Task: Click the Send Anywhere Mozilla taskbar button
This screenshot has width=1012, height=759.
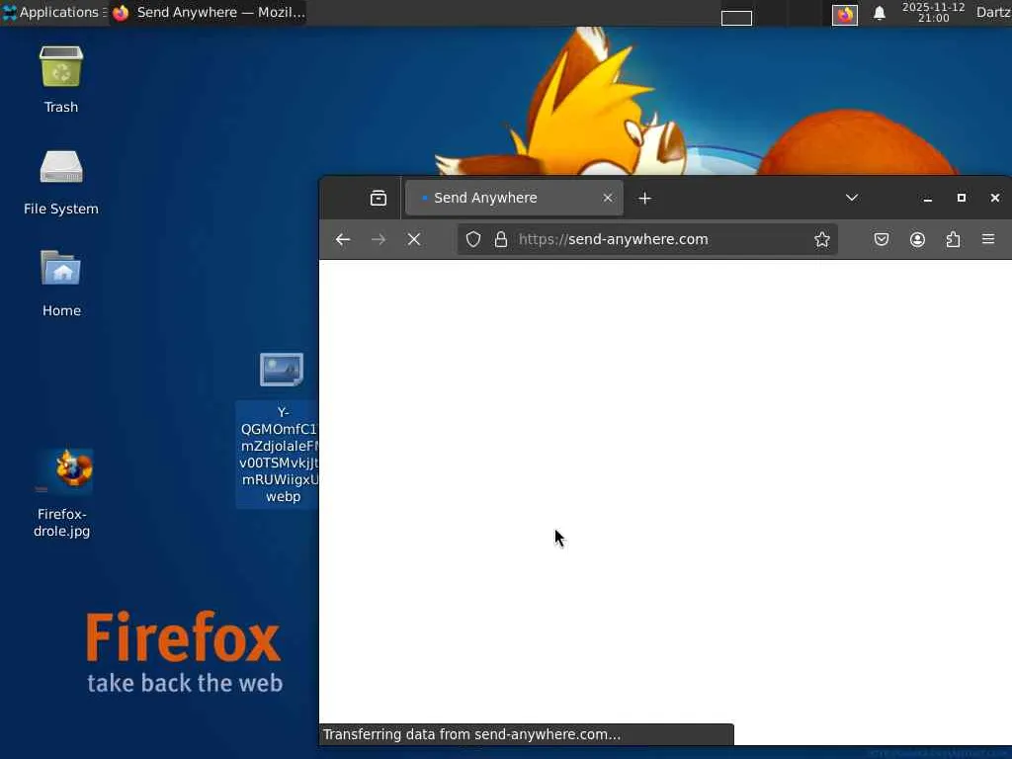Action: [x=208, y=12]
